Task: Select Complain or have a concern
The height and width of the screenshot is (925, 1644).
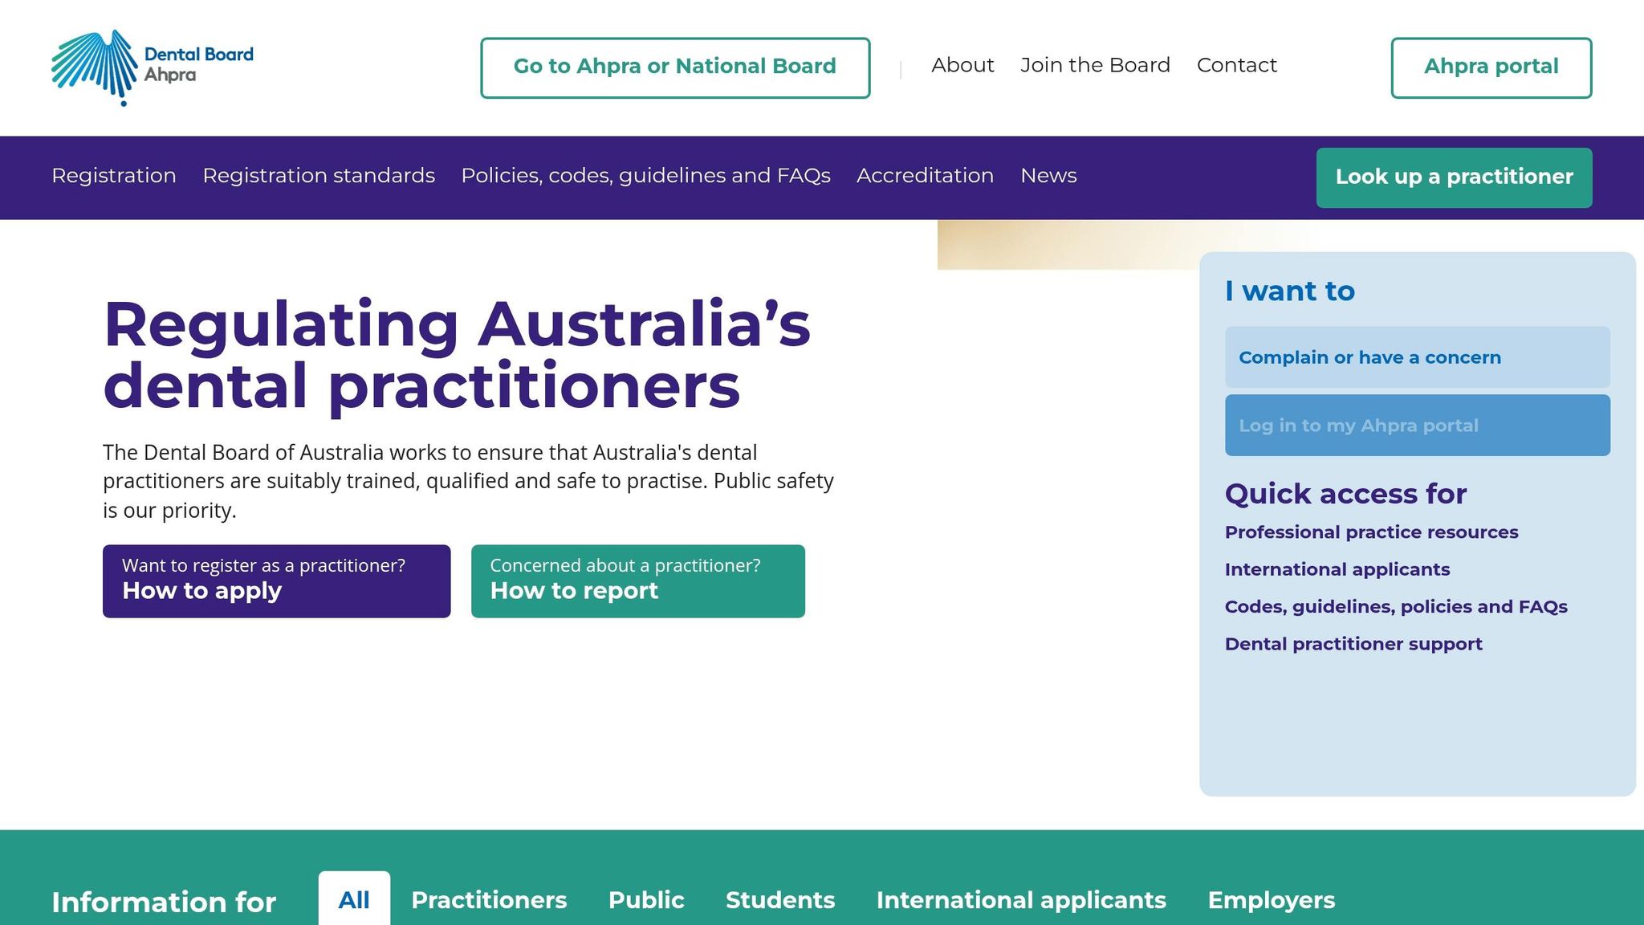Action: (x=1417, y=357)
